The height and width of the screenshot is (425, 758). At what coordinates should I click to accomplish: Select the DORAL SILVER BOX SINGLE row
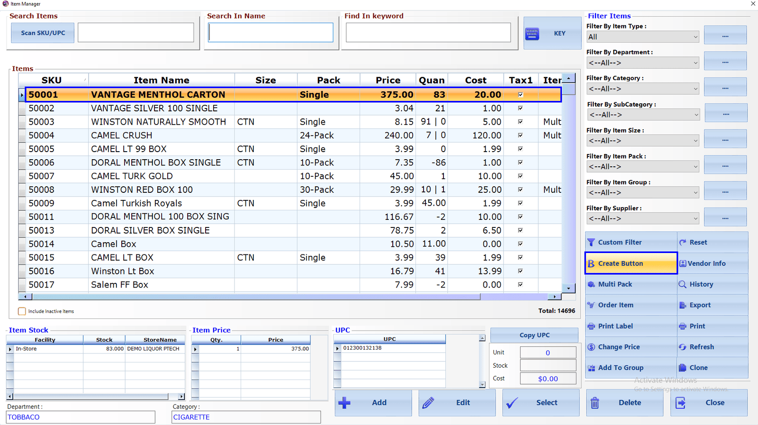click(x=290, y=230)
